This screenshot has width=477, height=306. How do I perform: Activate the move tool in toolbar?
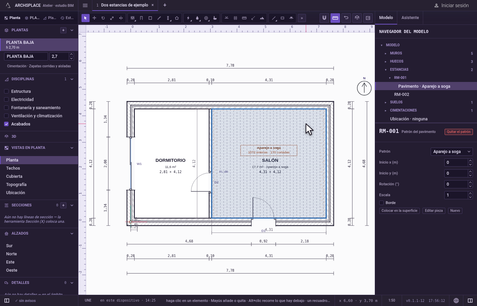pos(94,18)
